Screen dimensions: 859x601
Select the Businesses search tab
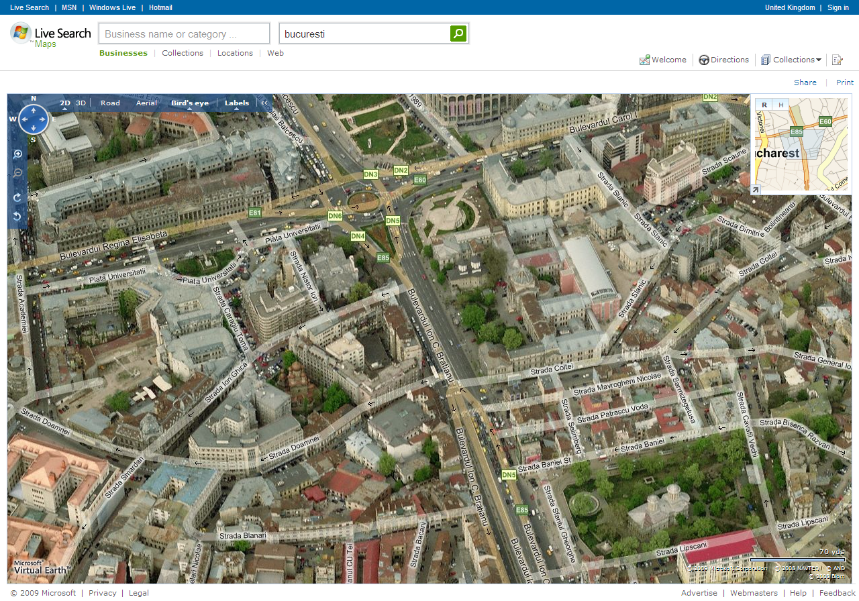coord(123,53)
